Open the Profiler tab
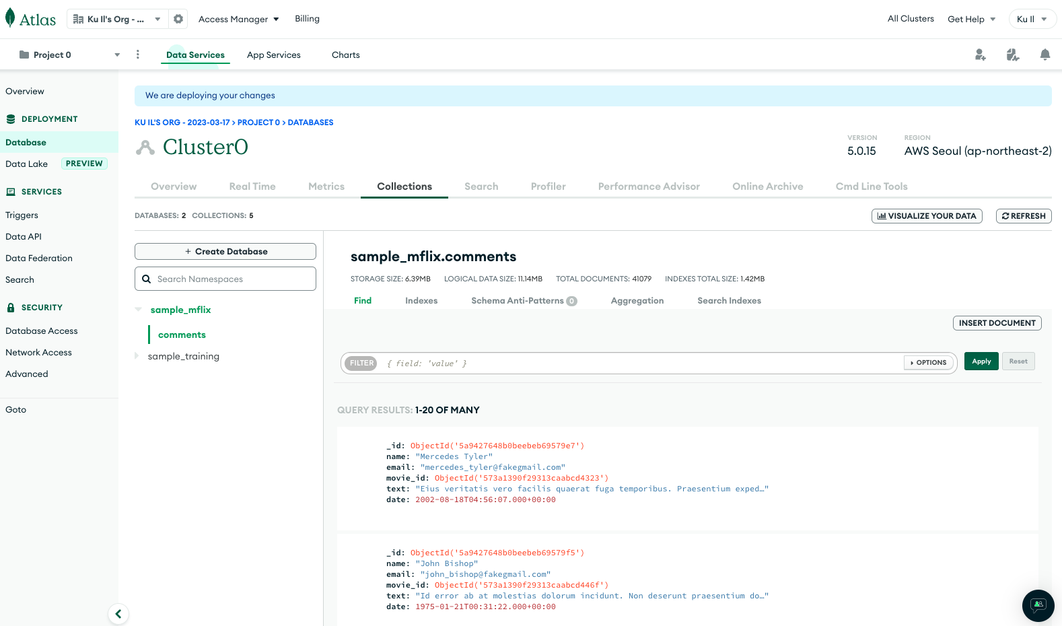1062x626 pixels. (x=548, y=186)
